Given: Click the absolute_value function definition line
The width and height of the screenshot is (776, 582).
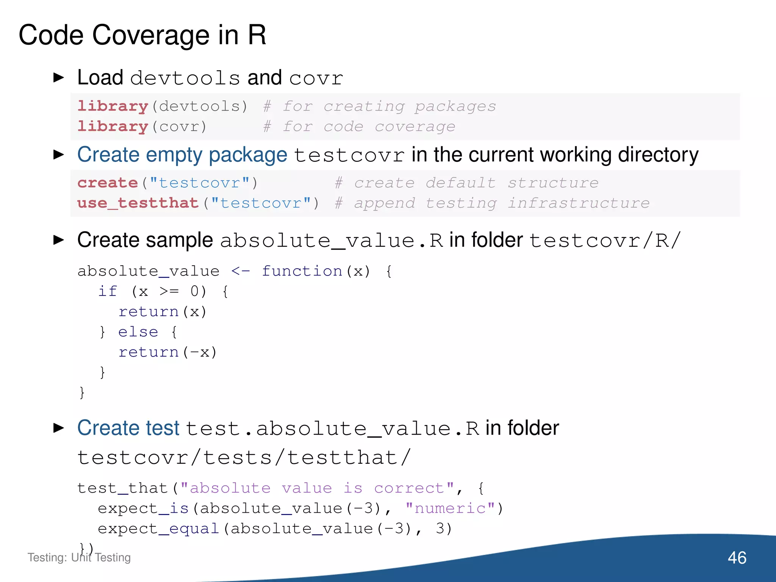Looking at the screenshot, I should (235, 271).
